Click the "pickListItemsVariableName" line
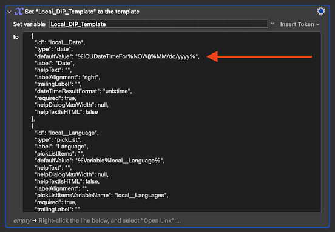 coord(102,195)
